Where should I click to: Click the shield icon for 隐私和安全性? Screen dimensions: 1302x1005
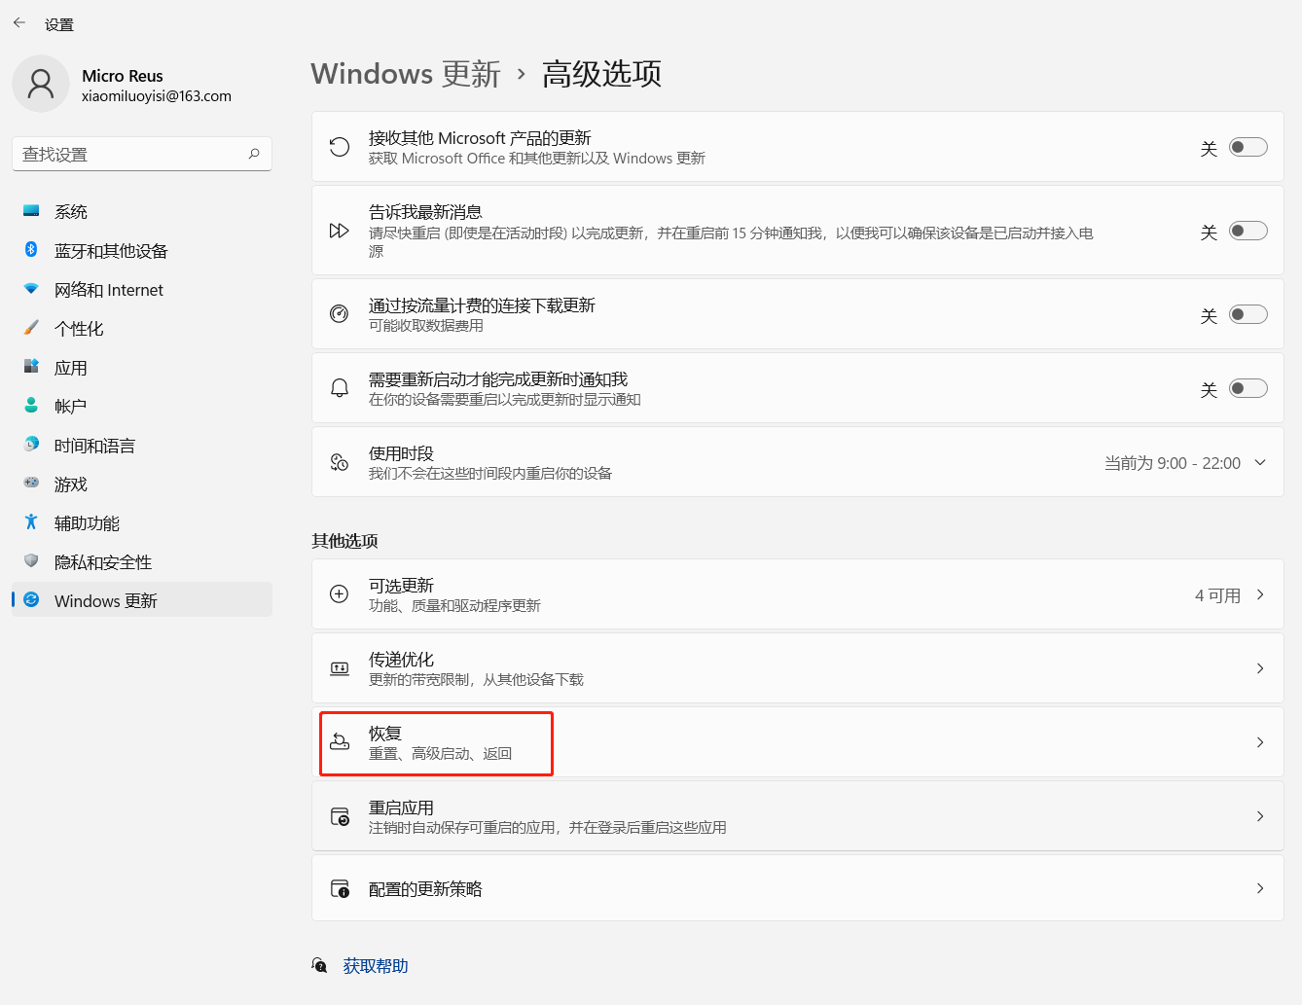(31, 561)
